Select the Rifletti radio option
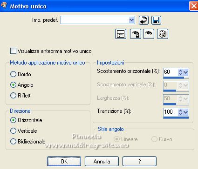Image resolution: width=198 pixels, height=169 pixels. [x=13, y=96]
